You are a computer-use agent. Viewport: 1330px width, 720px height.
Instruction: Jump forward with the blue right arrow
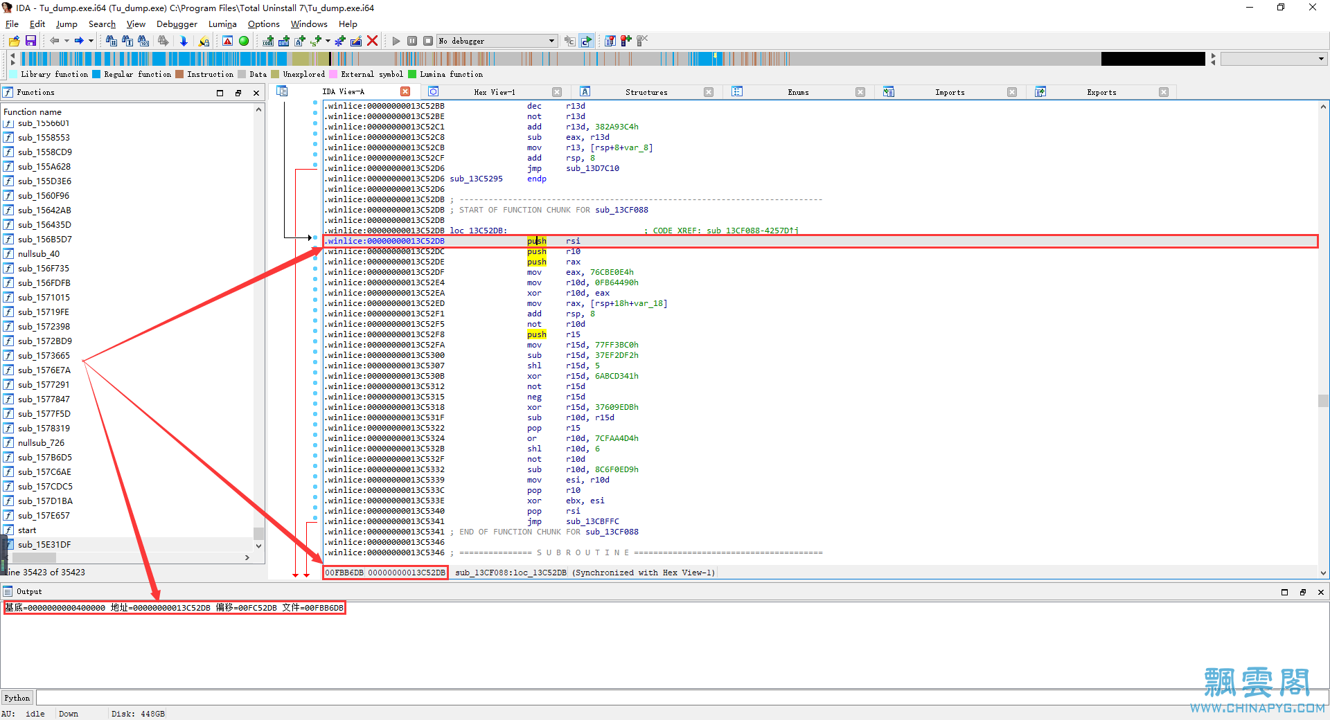[79, 41]
